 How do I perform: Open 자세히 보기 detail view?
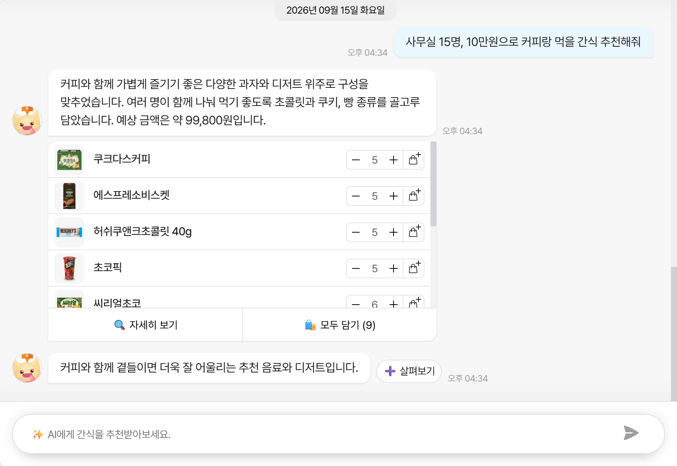146,325
